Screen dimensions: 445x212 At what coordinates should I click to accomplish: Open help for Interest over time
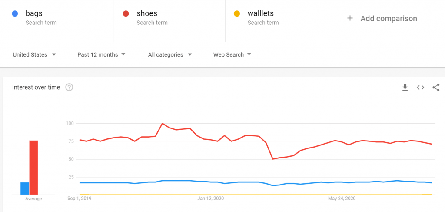(x=69, y=87)
